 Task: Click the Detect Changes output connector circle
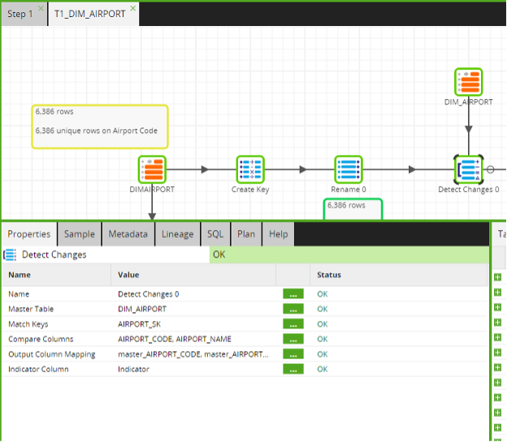click(490, 170)
